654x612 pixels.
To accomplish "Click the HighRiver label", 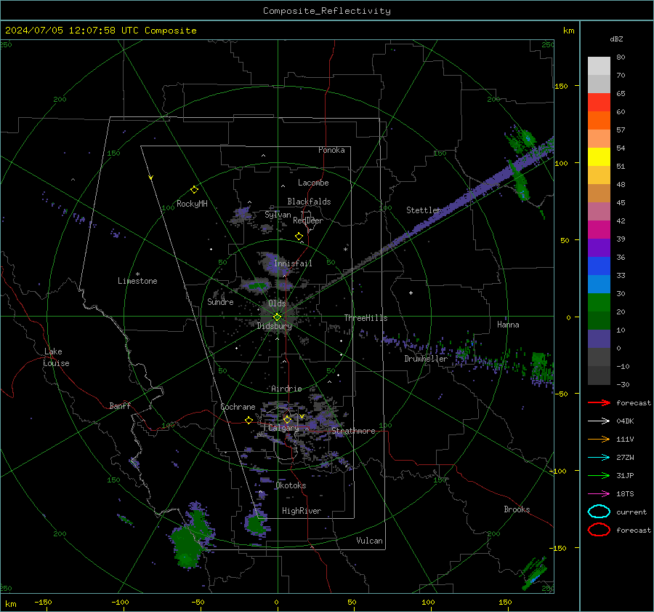I will (302, 511).
